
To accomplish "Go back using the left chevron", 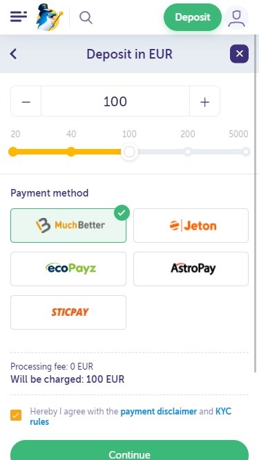I will pos(13,54).
